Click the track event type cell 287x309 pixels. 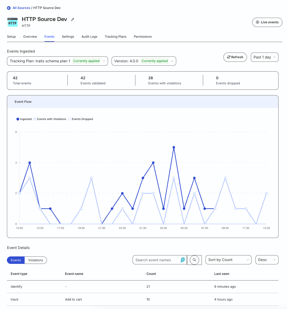coord(15,300)
